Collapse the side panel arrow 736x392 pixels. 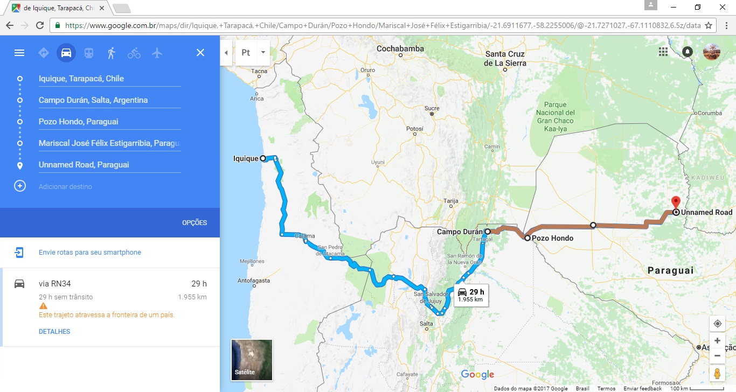(x=226, y=53)
